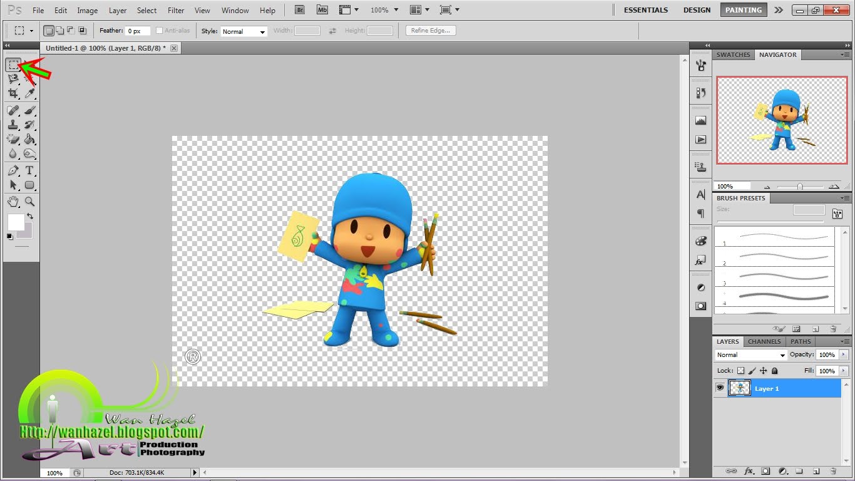The image size is (855, 481).
Task: Open the Image menu
Action: point(87,11)
